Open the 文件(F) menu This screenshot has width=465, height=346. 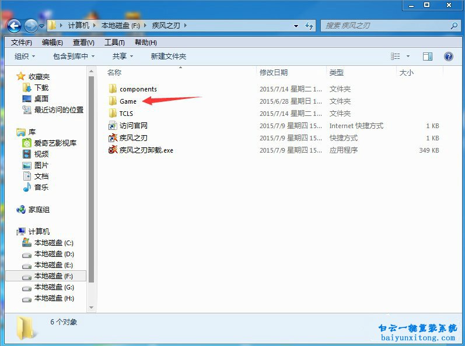pyautogui.click(x=22, y=43)
